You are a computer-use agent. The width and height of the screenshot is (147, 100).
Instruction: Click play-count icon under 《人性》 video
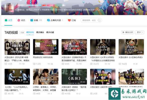[6, 94]
